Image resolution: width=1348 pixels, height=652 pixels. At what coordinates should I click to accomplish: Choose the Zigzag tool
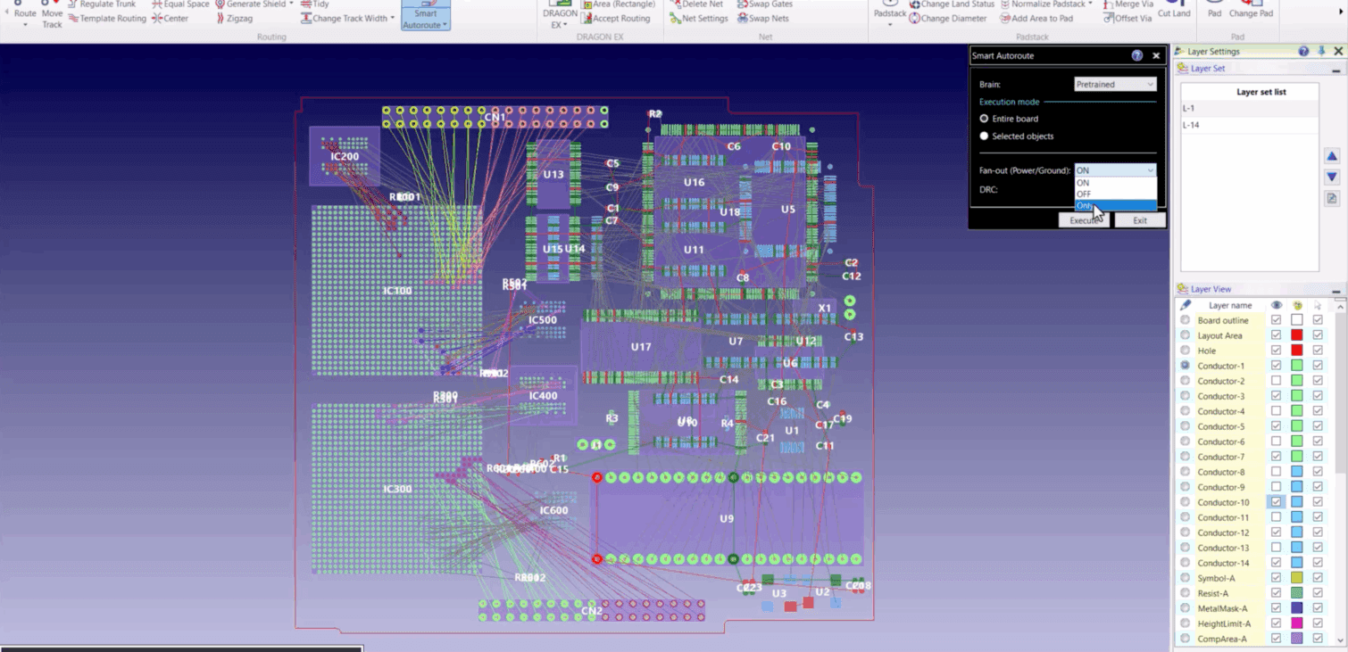tap(236, 18)
